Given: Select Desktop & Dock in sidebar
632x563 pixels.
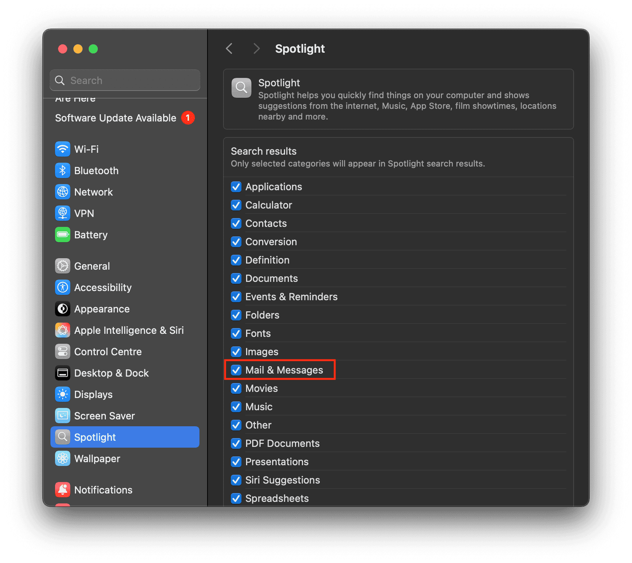Looking at the screenshot, I should pyautogui.click(x=111, y=373).
